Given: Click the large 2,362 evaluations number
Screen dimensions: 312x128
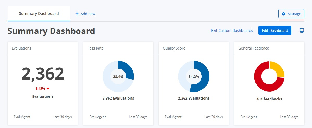Looking at the screenshot, I should pos(43,74).
